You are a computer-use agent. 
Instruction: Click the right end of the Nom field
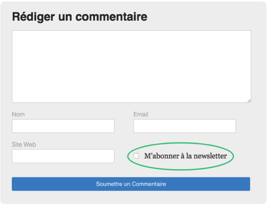click(x=110, y=126)
